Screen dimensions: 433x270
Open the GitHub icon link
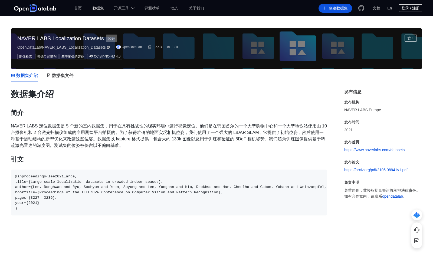coord(361,8)
